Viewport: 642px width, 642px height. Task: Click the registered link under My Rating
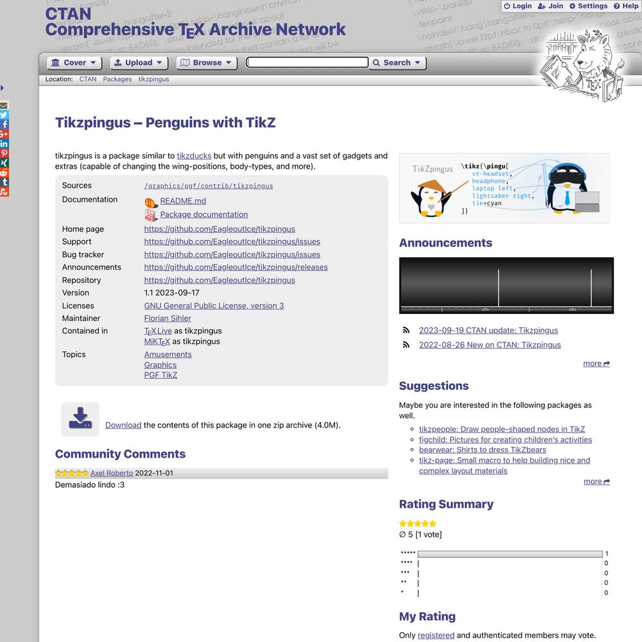click(436, 635)
